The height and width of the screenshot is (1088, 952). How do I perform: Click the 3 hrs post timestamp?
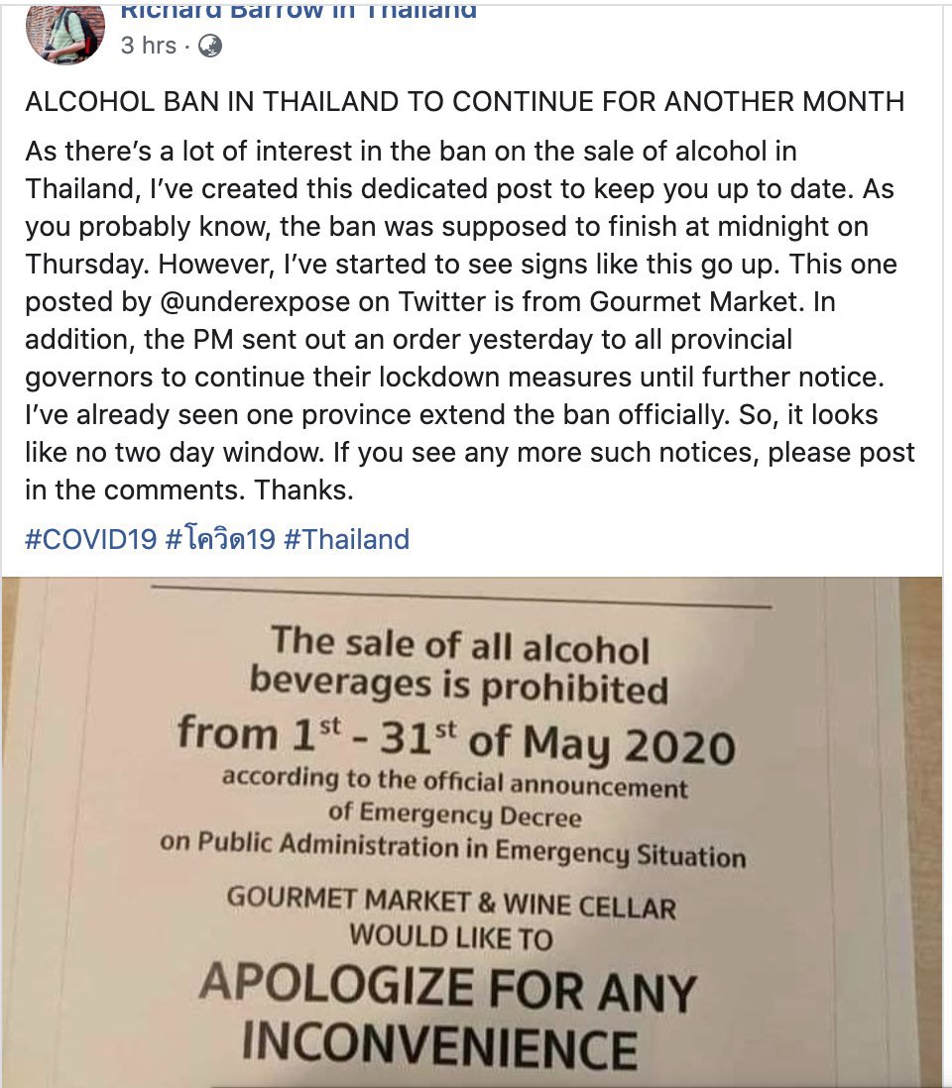(x=148, y=46)
